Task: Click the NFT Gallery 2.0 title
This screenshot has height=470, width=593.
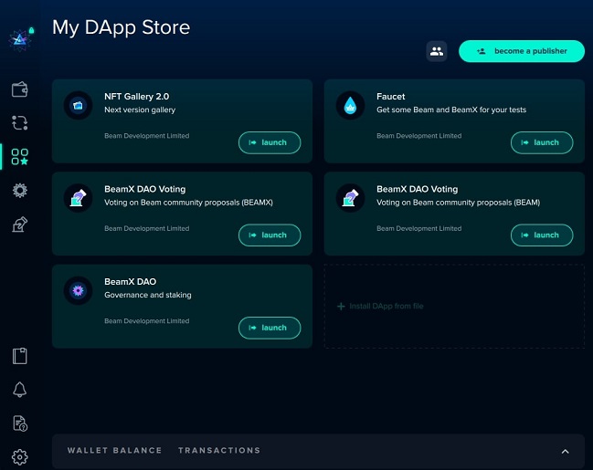Action: click(x=136, y=97)
